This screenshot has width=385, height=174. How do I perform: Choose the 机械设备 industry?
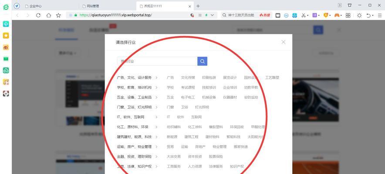pos(209,97)
